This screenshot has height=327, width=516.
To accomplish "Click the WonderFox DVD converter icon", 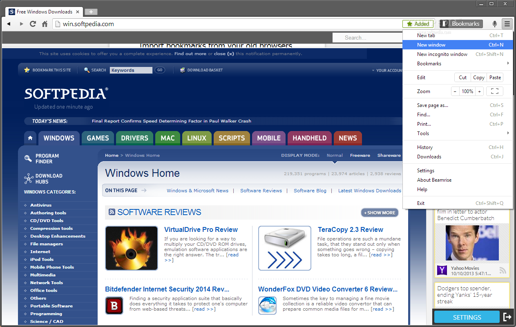I will (267, 306).
